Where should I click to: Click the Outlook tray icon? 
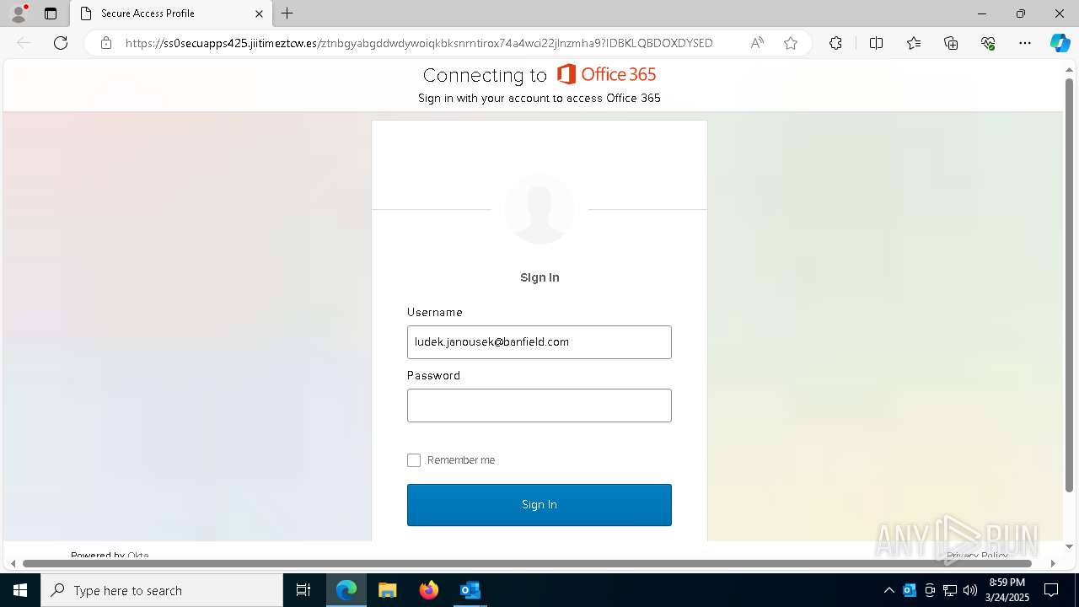(x=910, y=590)
